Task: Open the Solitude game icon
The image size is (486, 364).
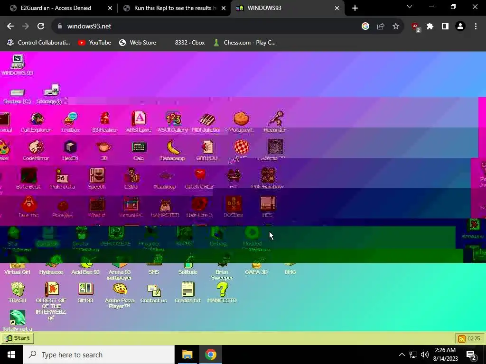Action: coord(188,265)
